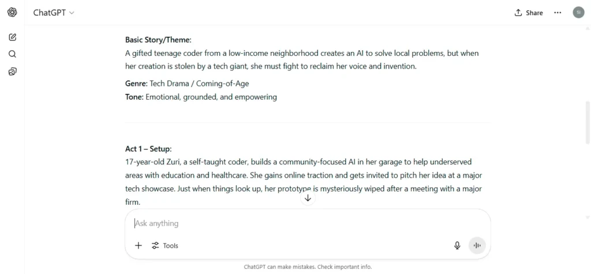The height and width of the screenshot is (274, 591).
Task: Click the scrollbar down arrow
Action: pyautogui.click(x=588, y=217)
